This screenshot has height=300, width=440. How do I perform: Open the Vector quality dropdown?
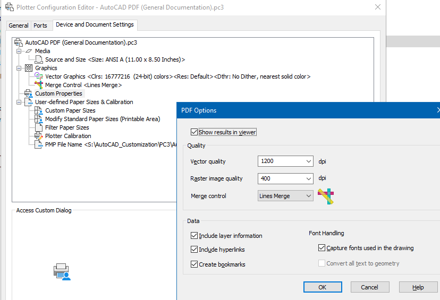[308, 161]
